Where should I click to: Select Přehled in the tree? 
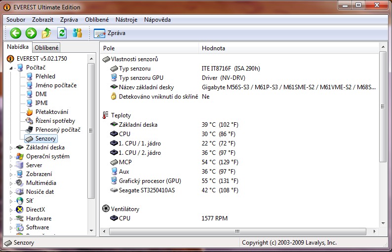coord(45,76)
